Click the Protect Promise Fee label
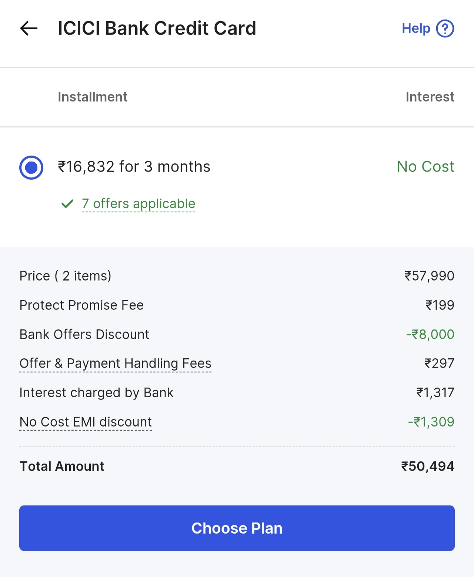 point(81,305)
